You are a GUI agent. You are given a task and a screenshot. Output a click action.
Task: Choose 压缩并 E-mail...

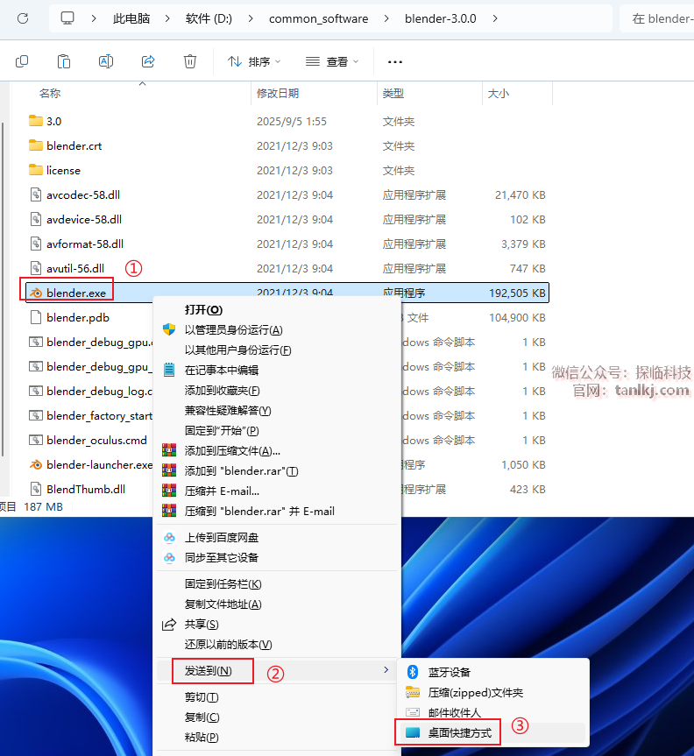[x=277, y=491]
